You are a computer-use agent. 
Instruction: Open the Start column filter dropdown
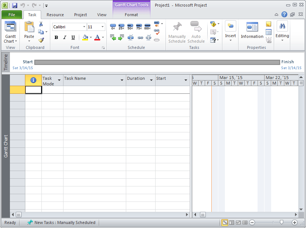[x=186, y=80]
